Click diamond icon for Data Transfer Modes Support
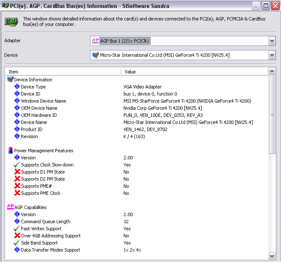Viewport: 281px width, 262px height. pos(17,249)
